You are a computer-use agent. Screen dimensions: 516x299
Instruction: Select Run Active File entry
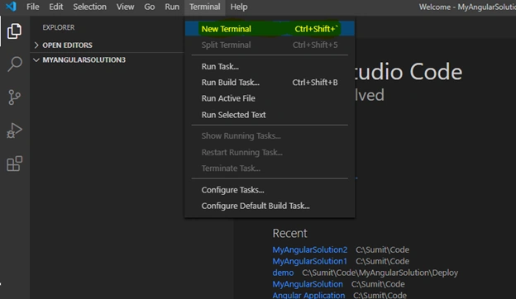tap(270, 98)
